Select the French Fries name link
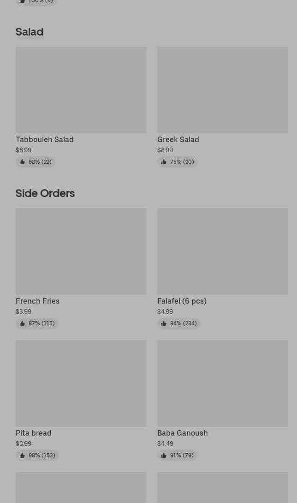Screen dimensions: 297x503 coord(37,301)
